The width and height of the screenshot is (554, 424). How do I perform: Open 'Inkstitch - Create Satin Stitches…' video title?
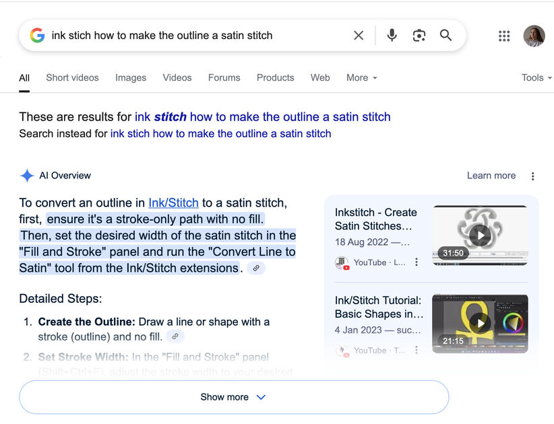click(x=376, y=219)
